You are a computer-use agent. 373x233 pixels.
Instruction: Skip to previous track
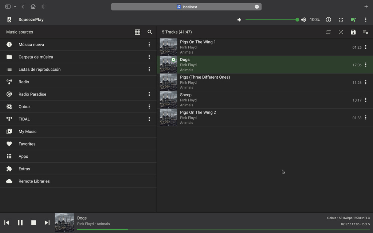(x=7, y=222)
